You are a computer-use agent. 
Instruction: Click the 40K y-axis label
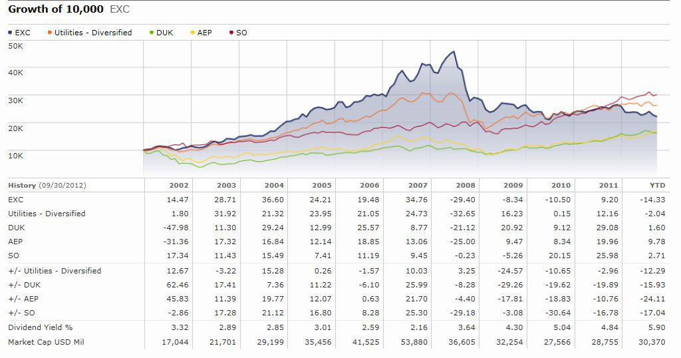[x=16, y=73]
